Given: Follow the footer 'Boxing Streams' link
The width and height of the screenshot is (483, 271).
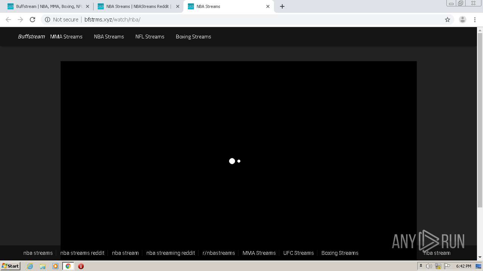Looking at the screenshot, I should click(340, 253).
